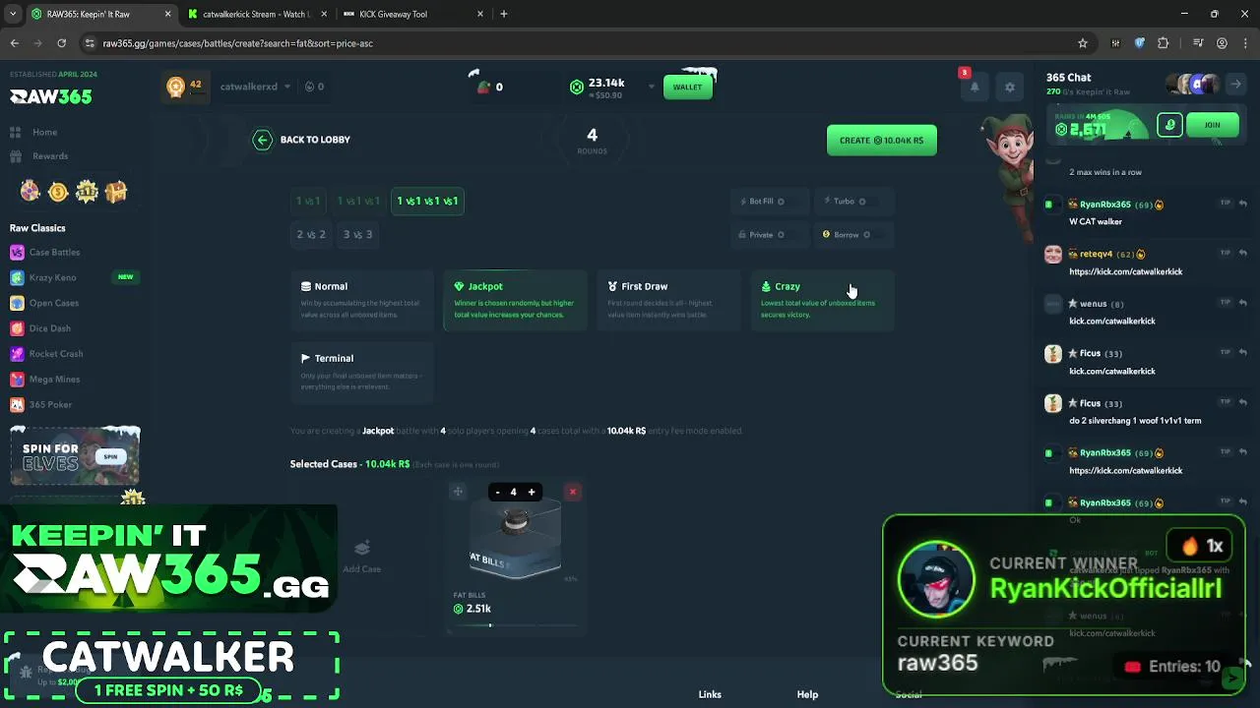
Task: Open the gold coin reward icon
Action: point(58,192)
